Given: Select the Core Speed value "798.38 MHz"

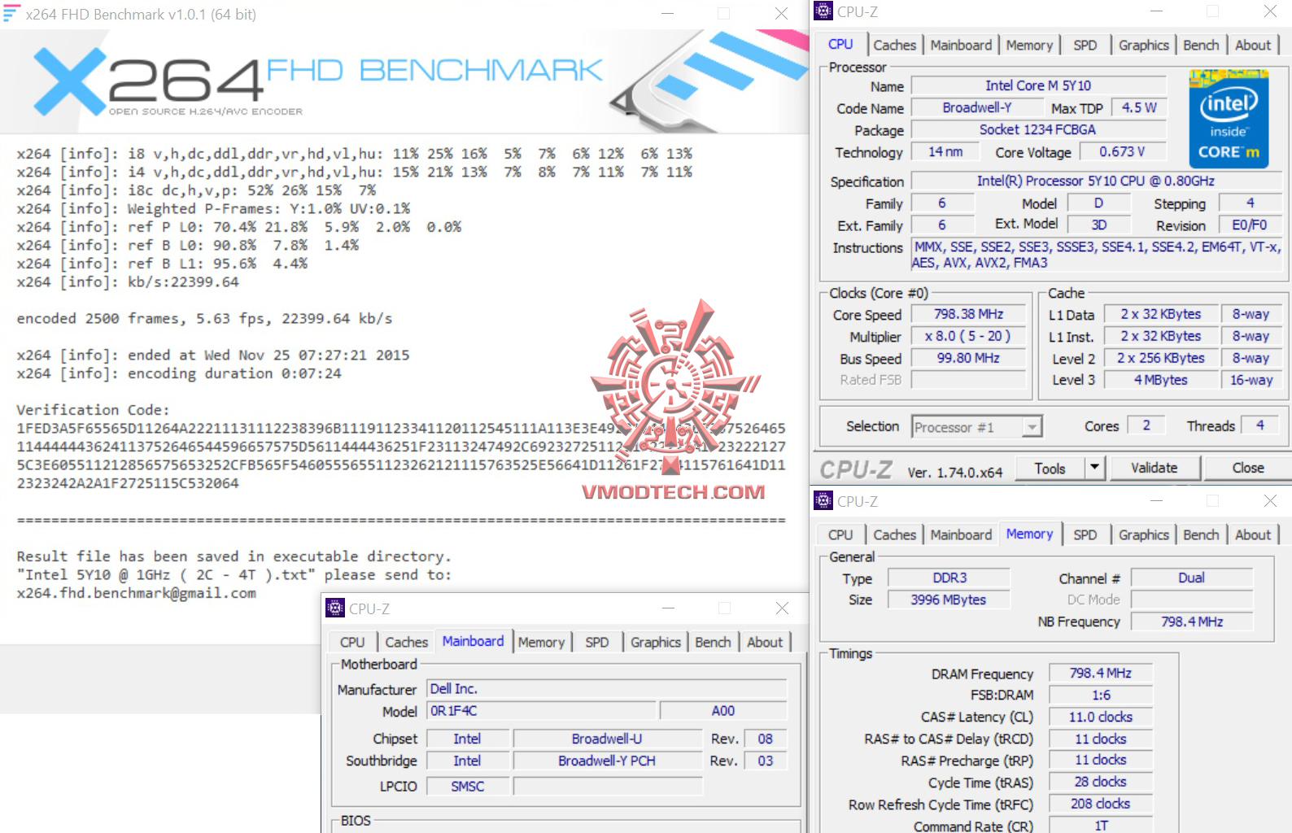Looking at the screenshot, I should [x=968, y=314].
